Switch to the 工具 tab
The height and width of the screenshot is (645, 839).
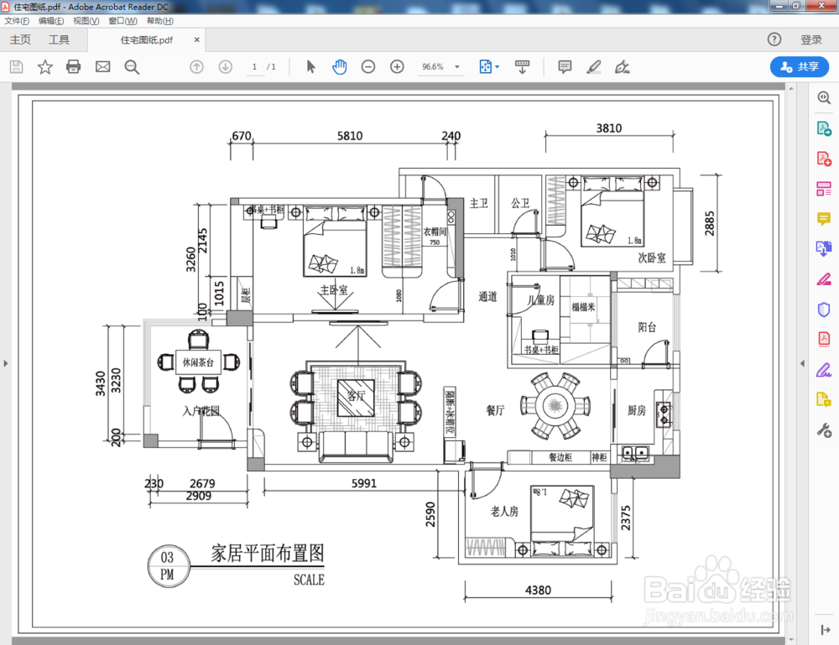59,39
